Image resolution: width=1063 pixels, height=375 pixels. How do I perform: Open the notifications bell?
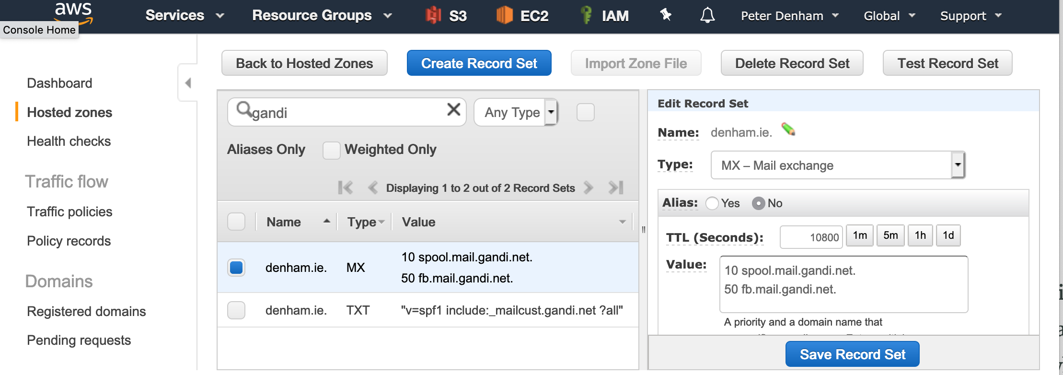click(707, 15)
